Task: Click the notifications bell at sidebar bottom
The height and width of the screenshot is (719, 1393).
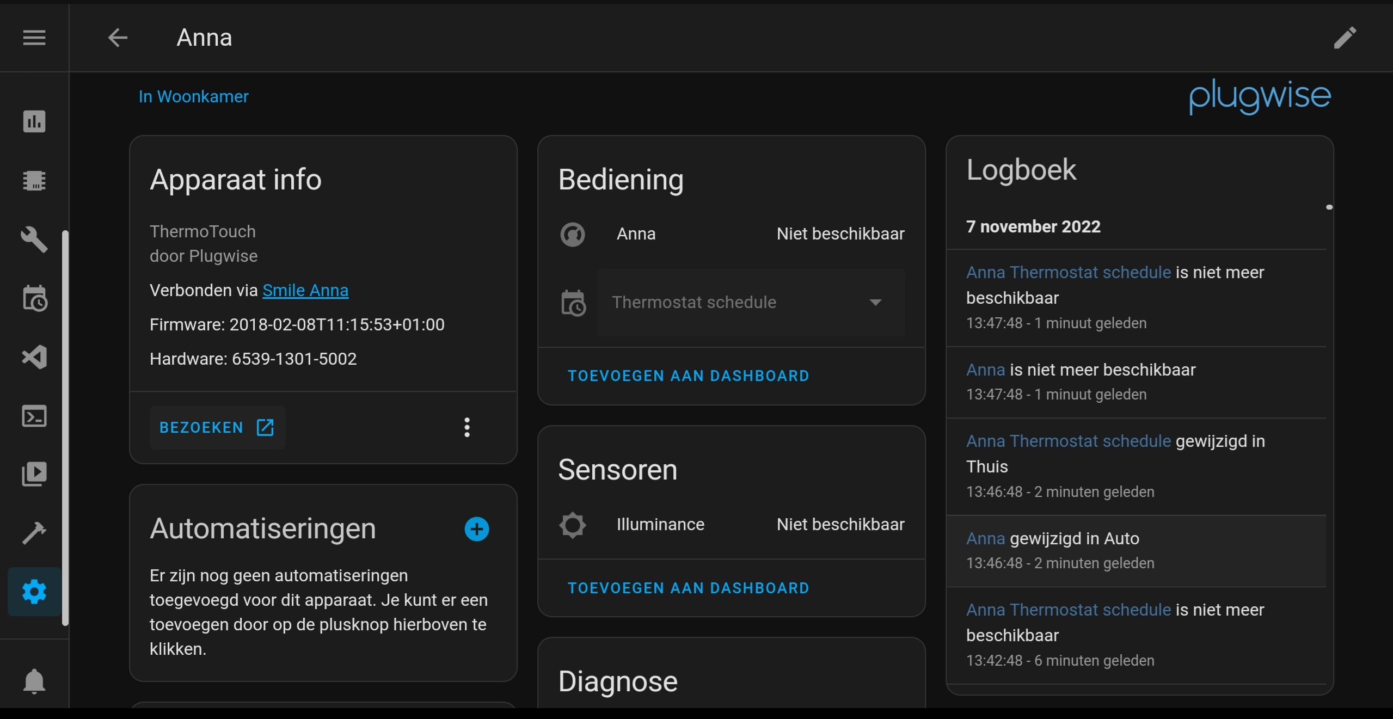Action: click(34, 682)
